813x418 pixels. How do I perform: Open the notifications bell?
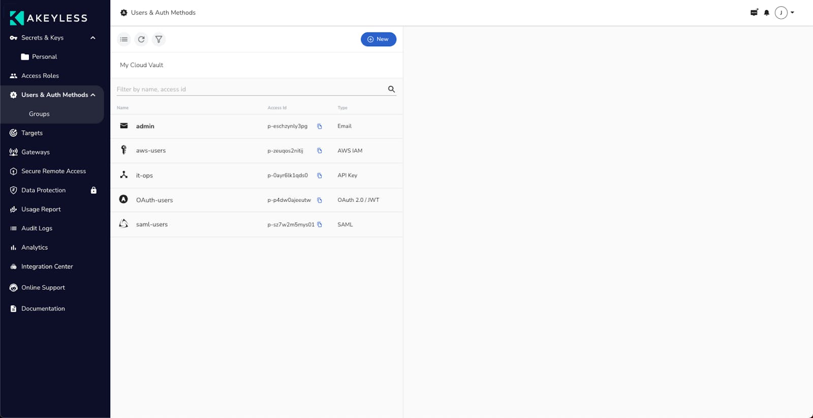(x=766, y=13)
